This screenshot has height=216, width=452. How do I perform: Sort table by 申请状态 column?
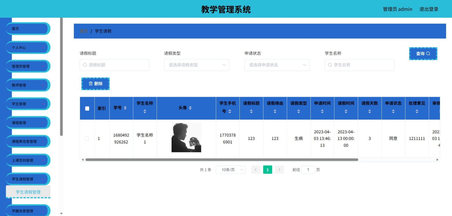tap(393, 111)
